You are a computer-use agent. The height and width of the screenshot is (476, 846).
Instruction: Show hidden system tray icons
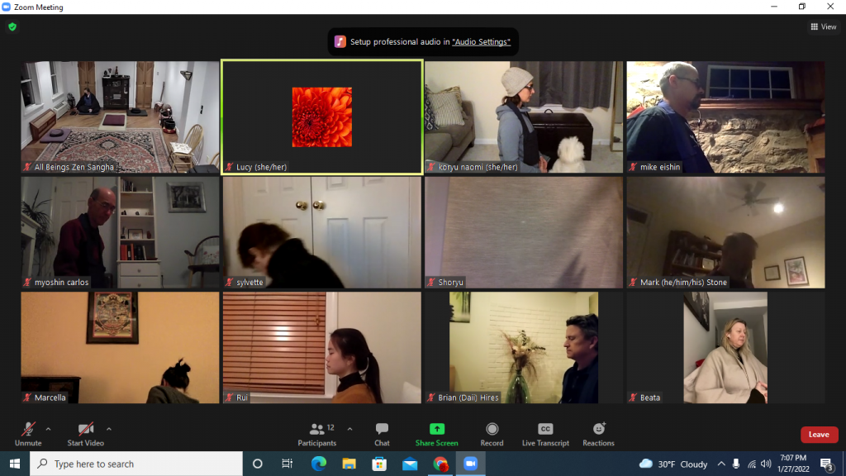pos(721,464)
